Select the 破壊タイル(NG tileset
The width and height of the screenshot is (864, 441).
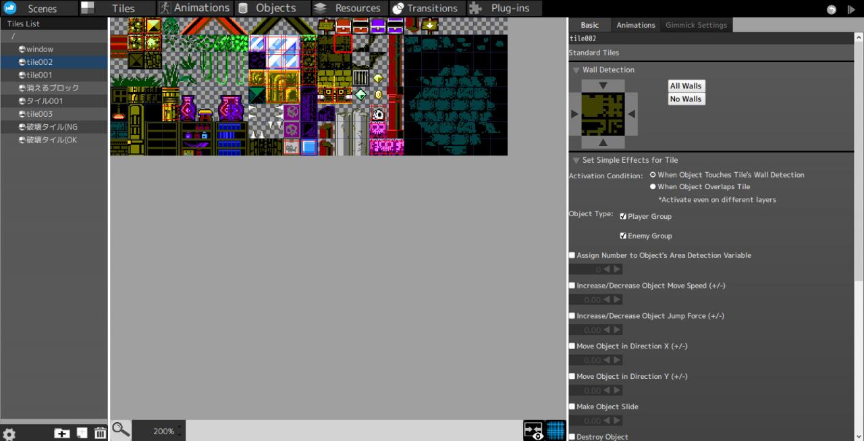[54, 127]
